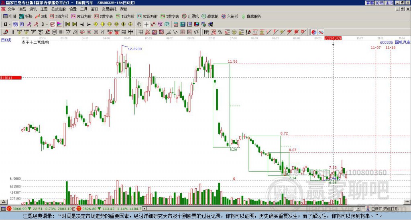The height and width of the screenshot is (220, 411).
Task: Select the red pencil drawing tool
Action: (x=5, y=32)
